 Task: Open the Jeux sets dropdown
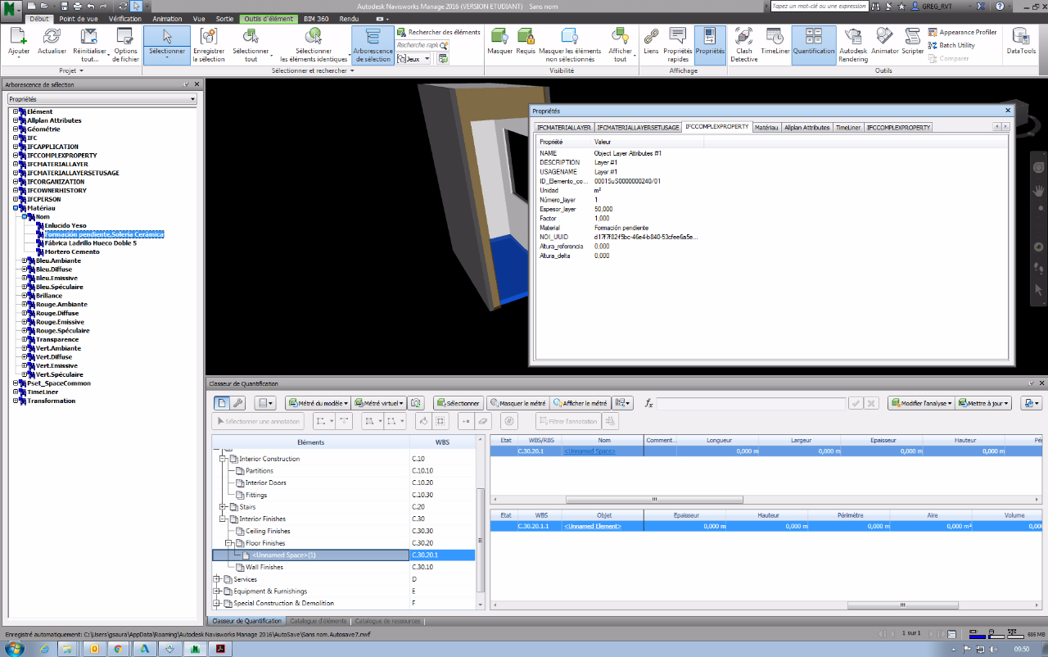[x=415, y=58]
